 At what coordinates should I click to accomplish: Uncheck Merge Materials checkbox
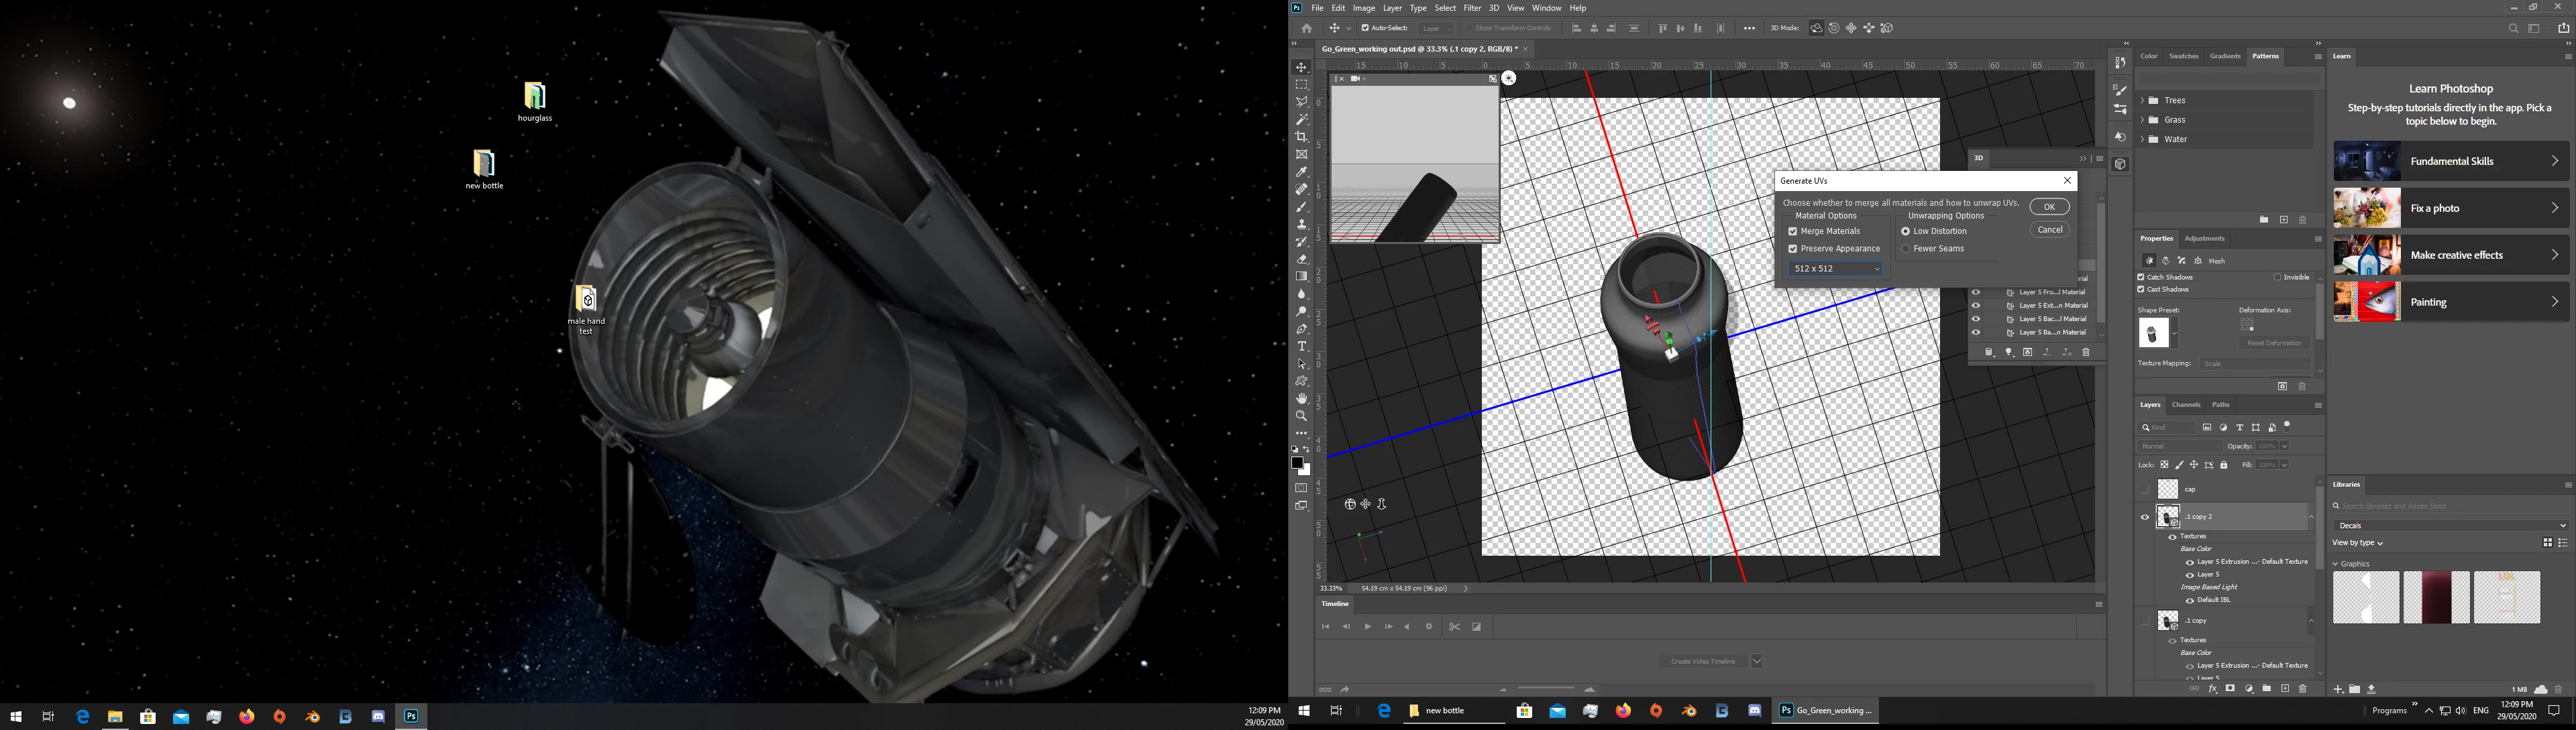coord(1793,232)
